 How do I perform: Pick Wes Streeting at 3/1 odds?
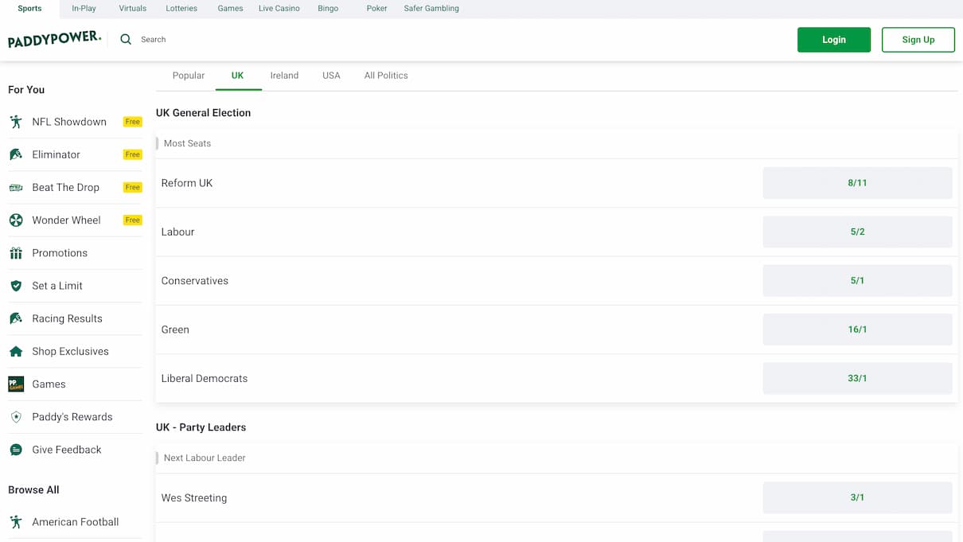[857, 497]
